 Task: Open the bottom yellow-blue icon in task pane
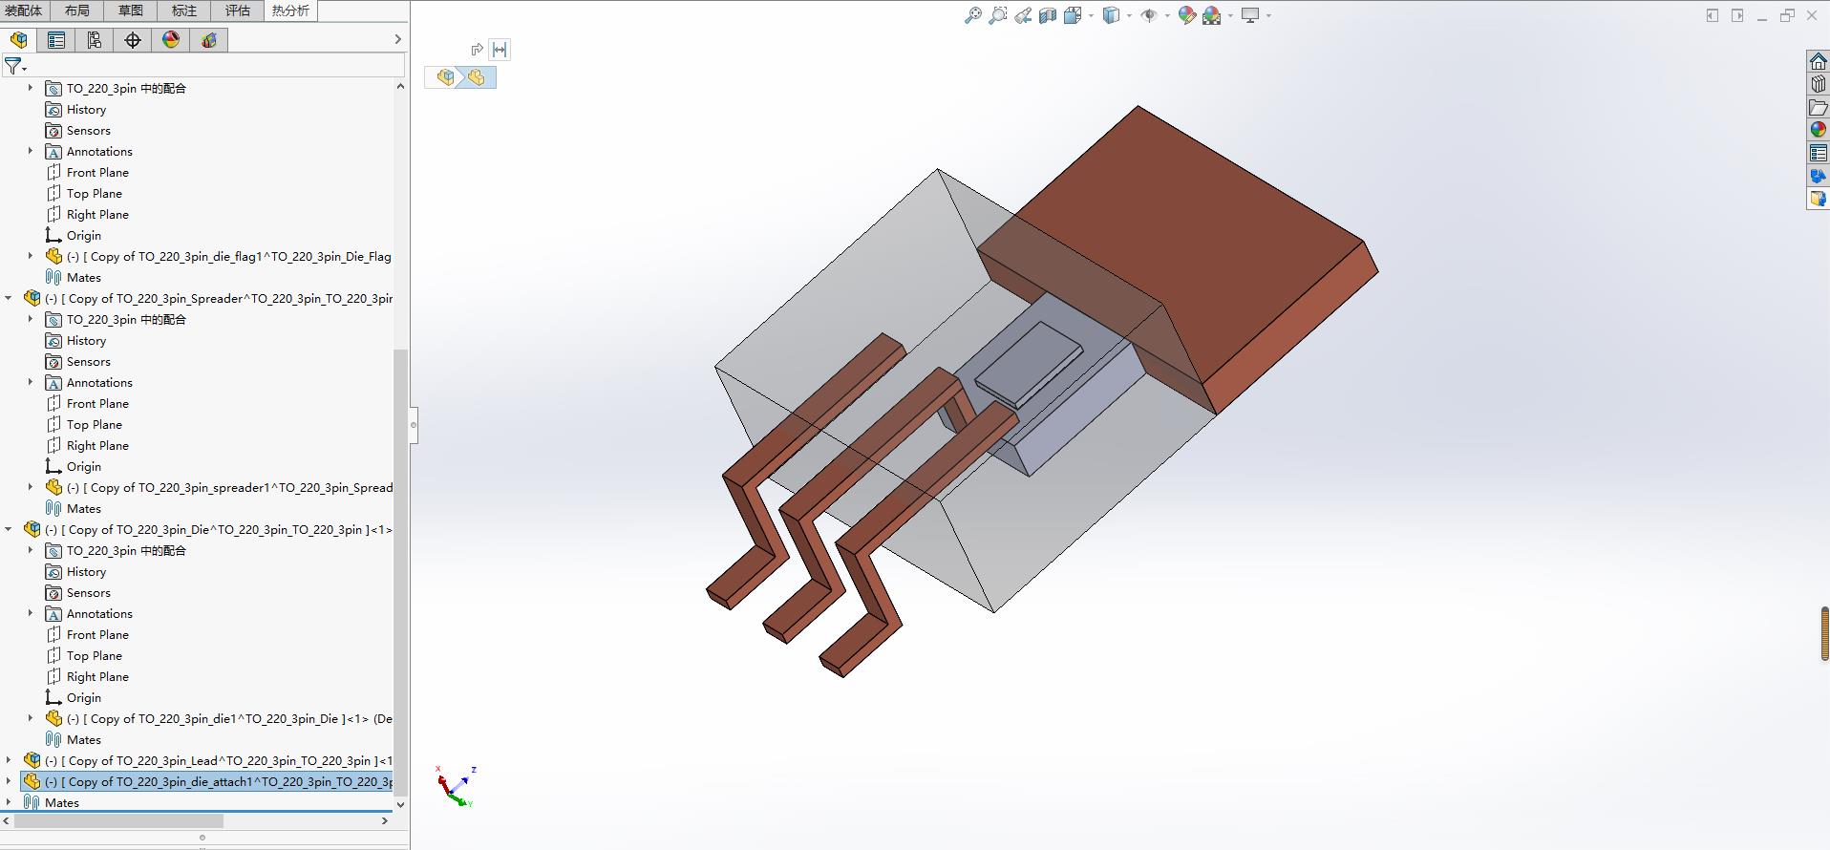[1819, 199]
